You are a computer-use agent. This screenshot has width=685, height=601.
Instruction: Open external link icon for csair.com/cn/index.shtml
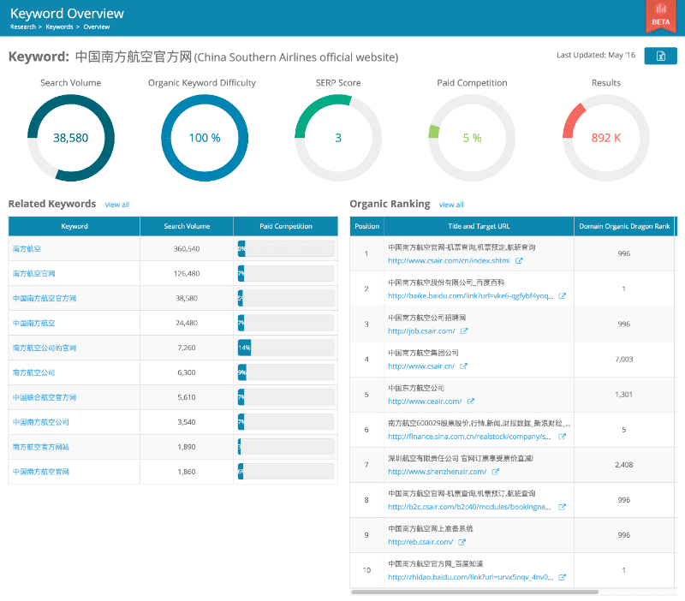(x=519, y=260)
